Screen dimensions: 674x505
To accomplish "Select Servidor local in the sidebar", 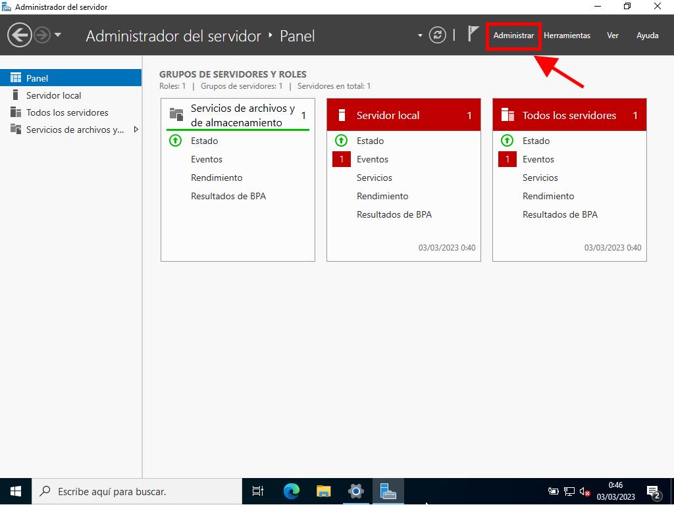I will (53, 95).
